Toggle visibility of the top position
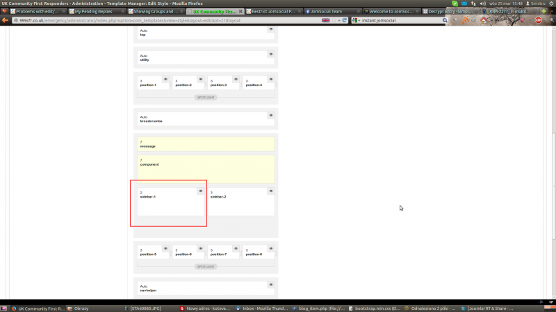The width and height of the screenshot is (556, 312). [x=270, y=29]
